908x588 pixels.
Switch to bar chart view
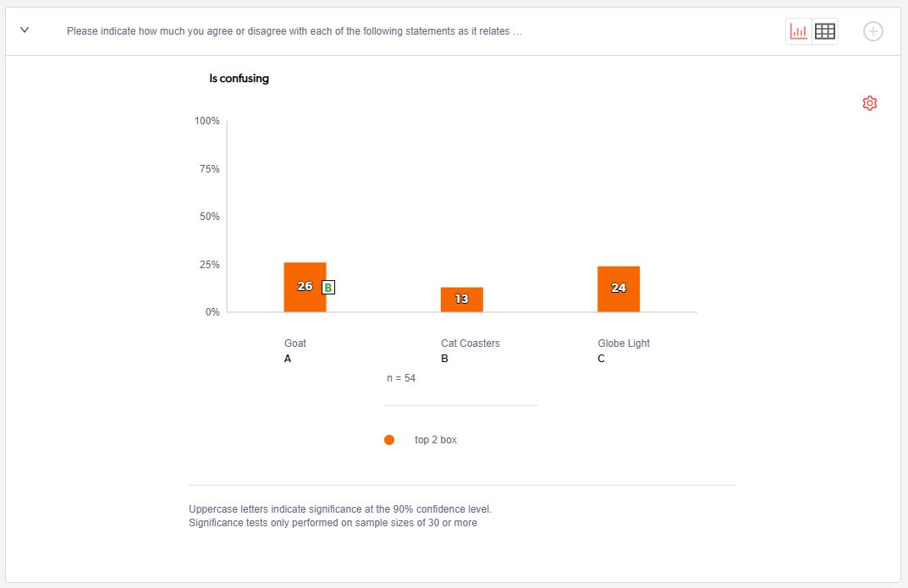coord(798,32)
